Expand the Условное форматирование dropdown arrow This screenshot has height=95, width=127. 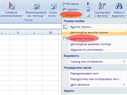23,16
